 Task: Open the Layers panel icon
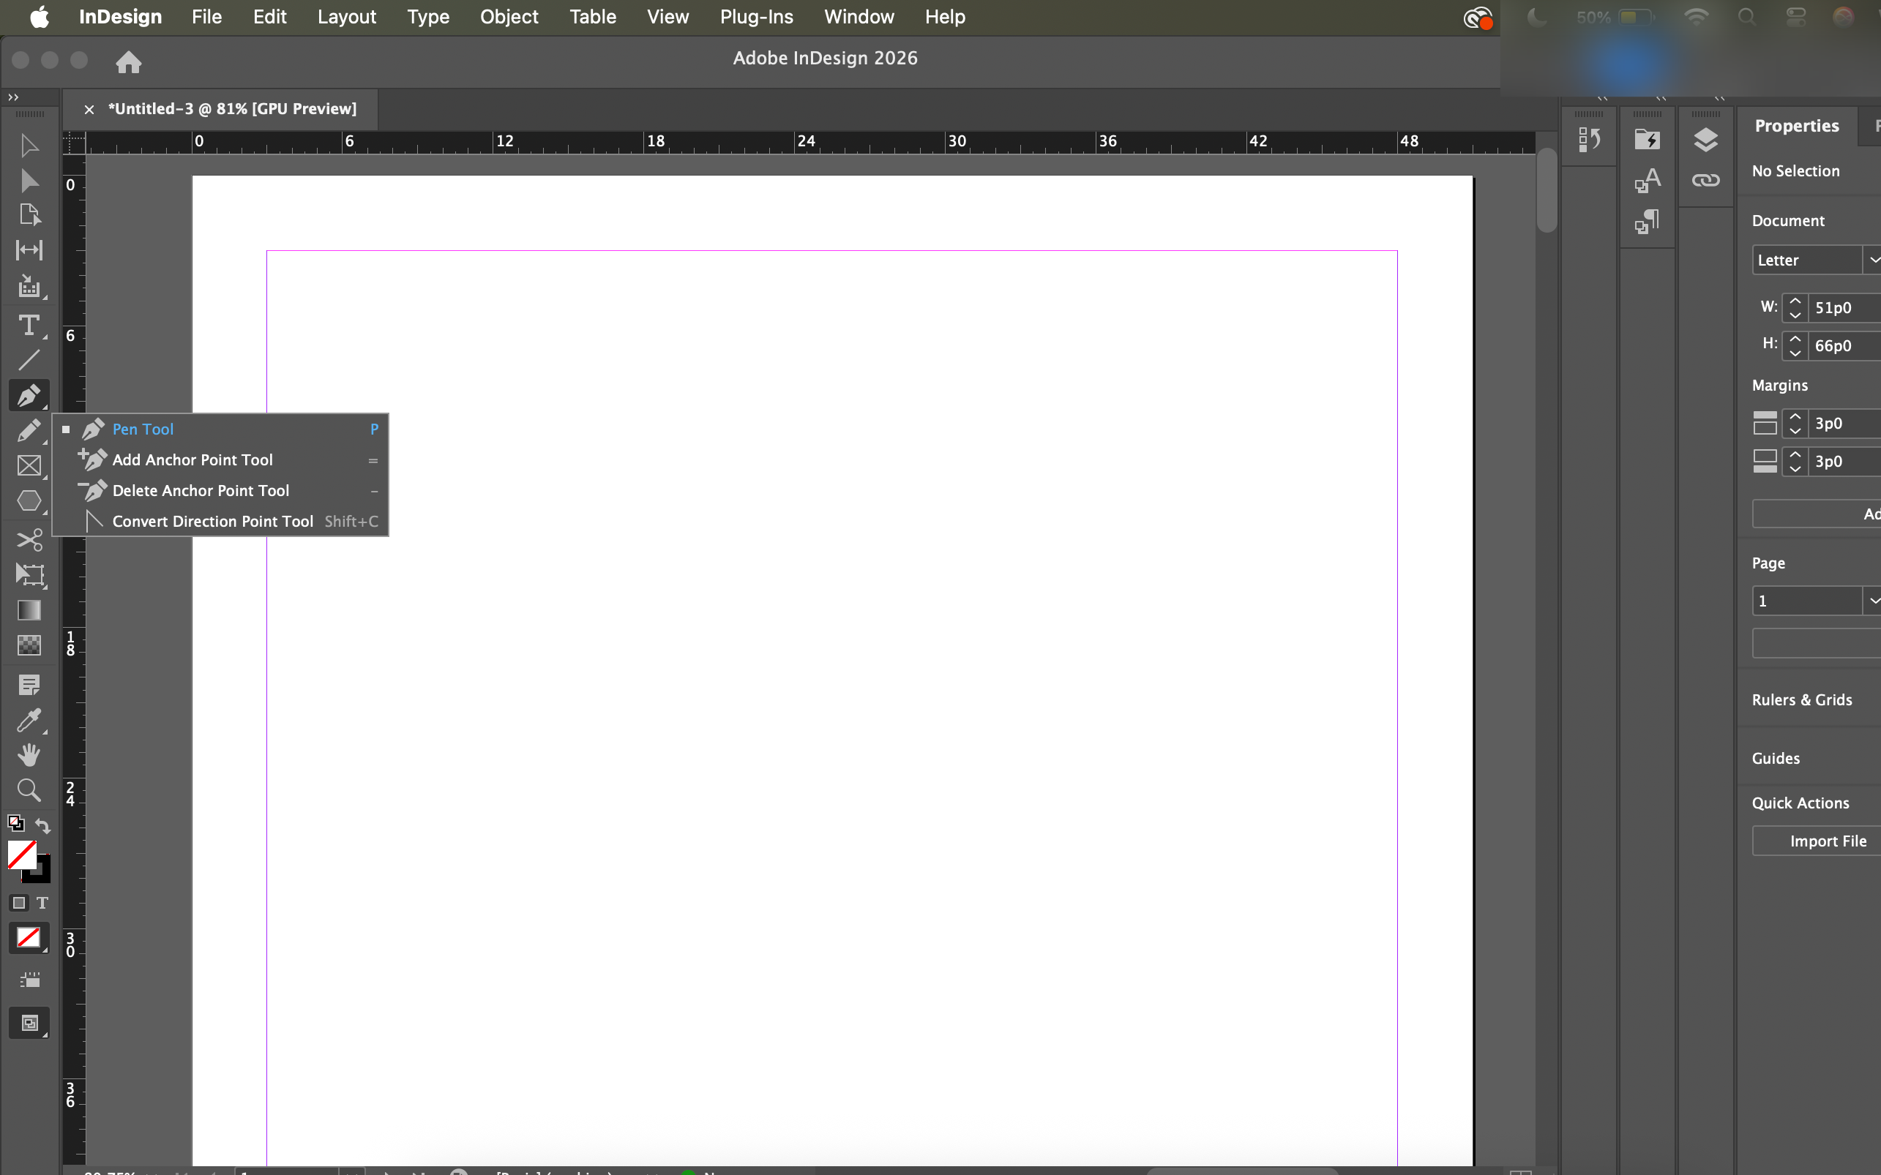click(x=1705, y=140)
